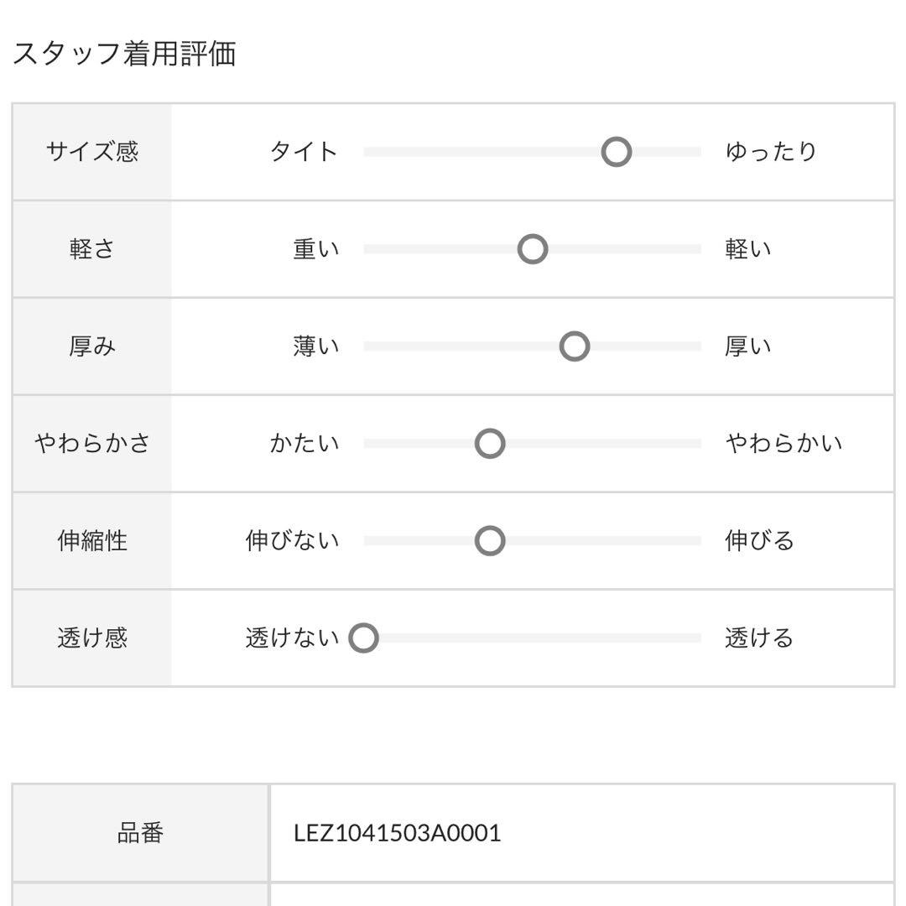Click the ゆったり label
The width and height of the screenshot is (906, 906).
coord(771,152)
